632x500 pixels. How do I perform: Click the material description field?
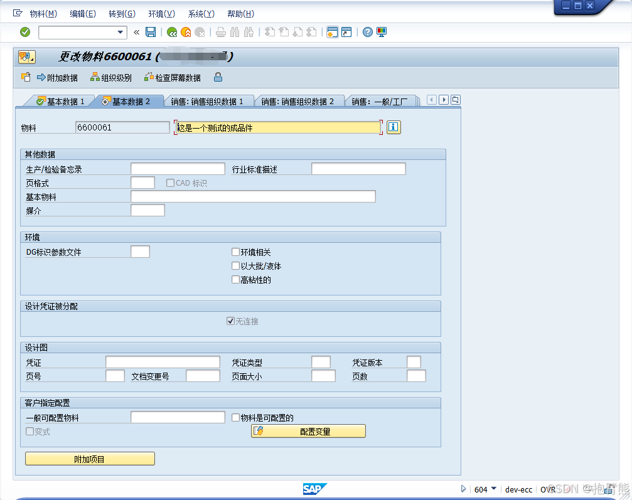pos(278,128)
